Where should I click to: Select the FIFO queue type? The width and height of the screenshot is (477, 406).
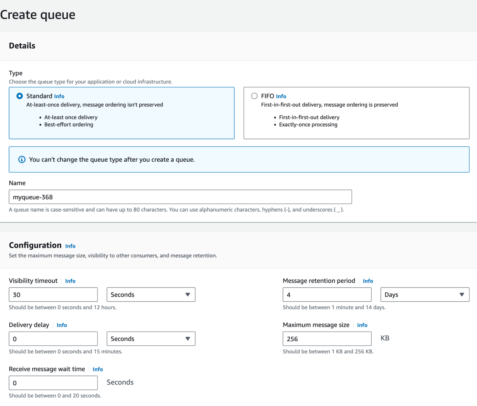[254, 96]
